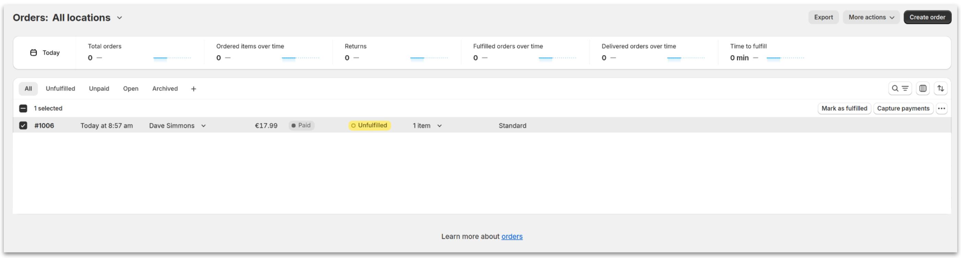The height and width of the screenshot is (258, 961).
Task: Open more bulk actions ellipsis menu
Action: [x=941, y=109]
